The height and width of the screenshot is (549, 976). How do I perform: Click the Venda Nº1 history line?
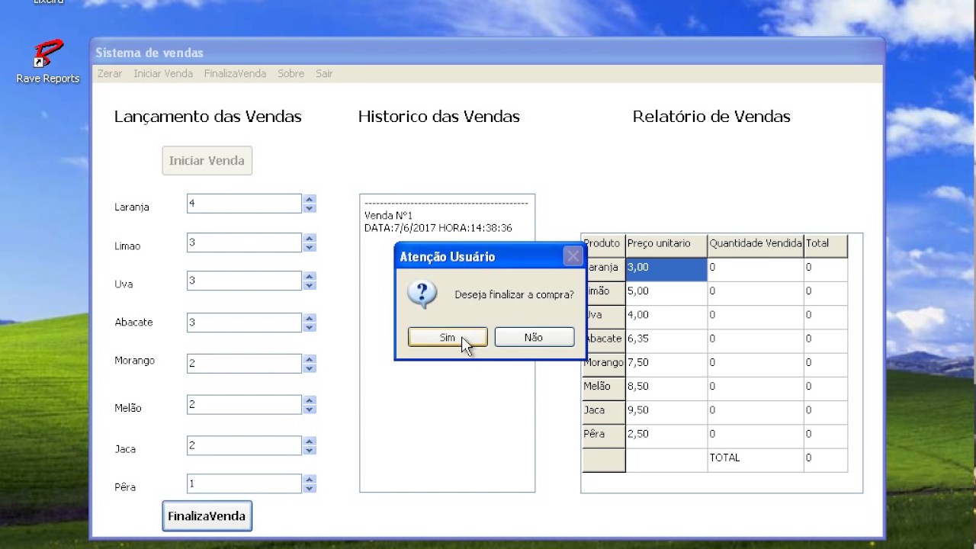(389, 216)
